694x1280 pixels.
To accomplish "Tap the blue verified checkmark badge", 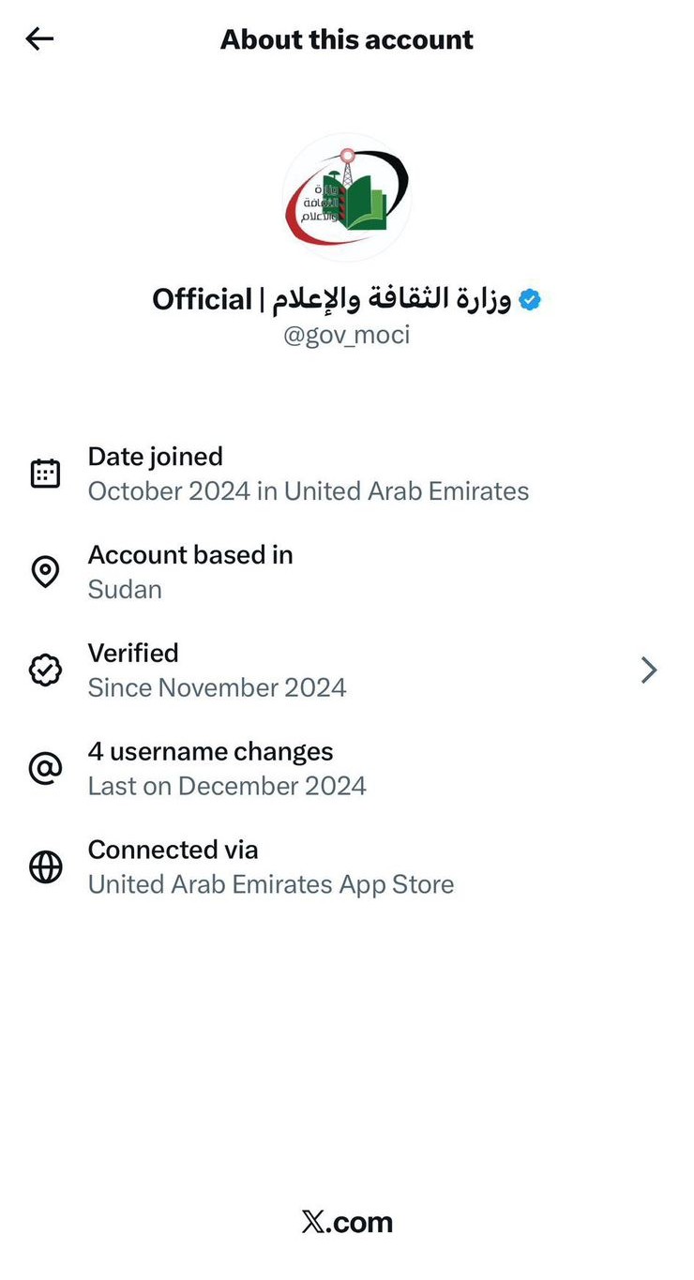I will [x=530, y=299].
